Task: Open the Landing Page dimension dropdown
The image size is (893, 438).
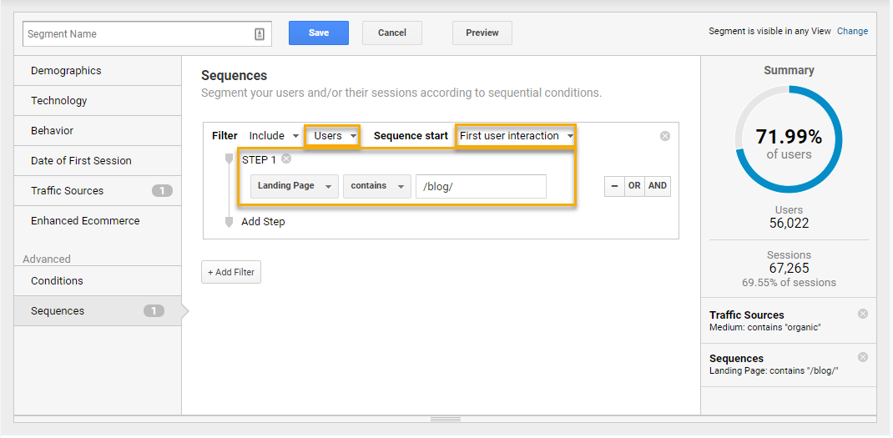Action: [x=294, y=186]
